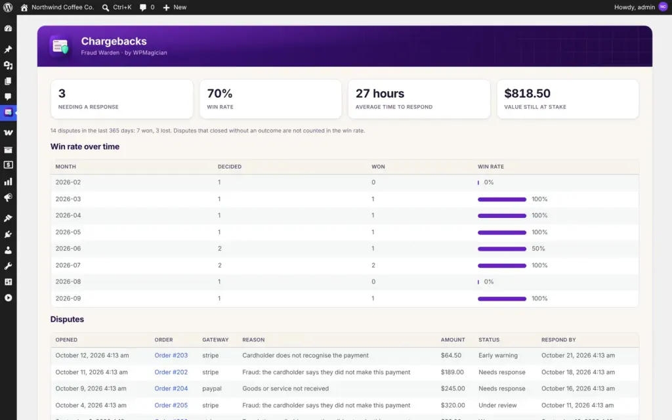Open Posts via the pushpin sidebar icon

click(x=8, y=49)
